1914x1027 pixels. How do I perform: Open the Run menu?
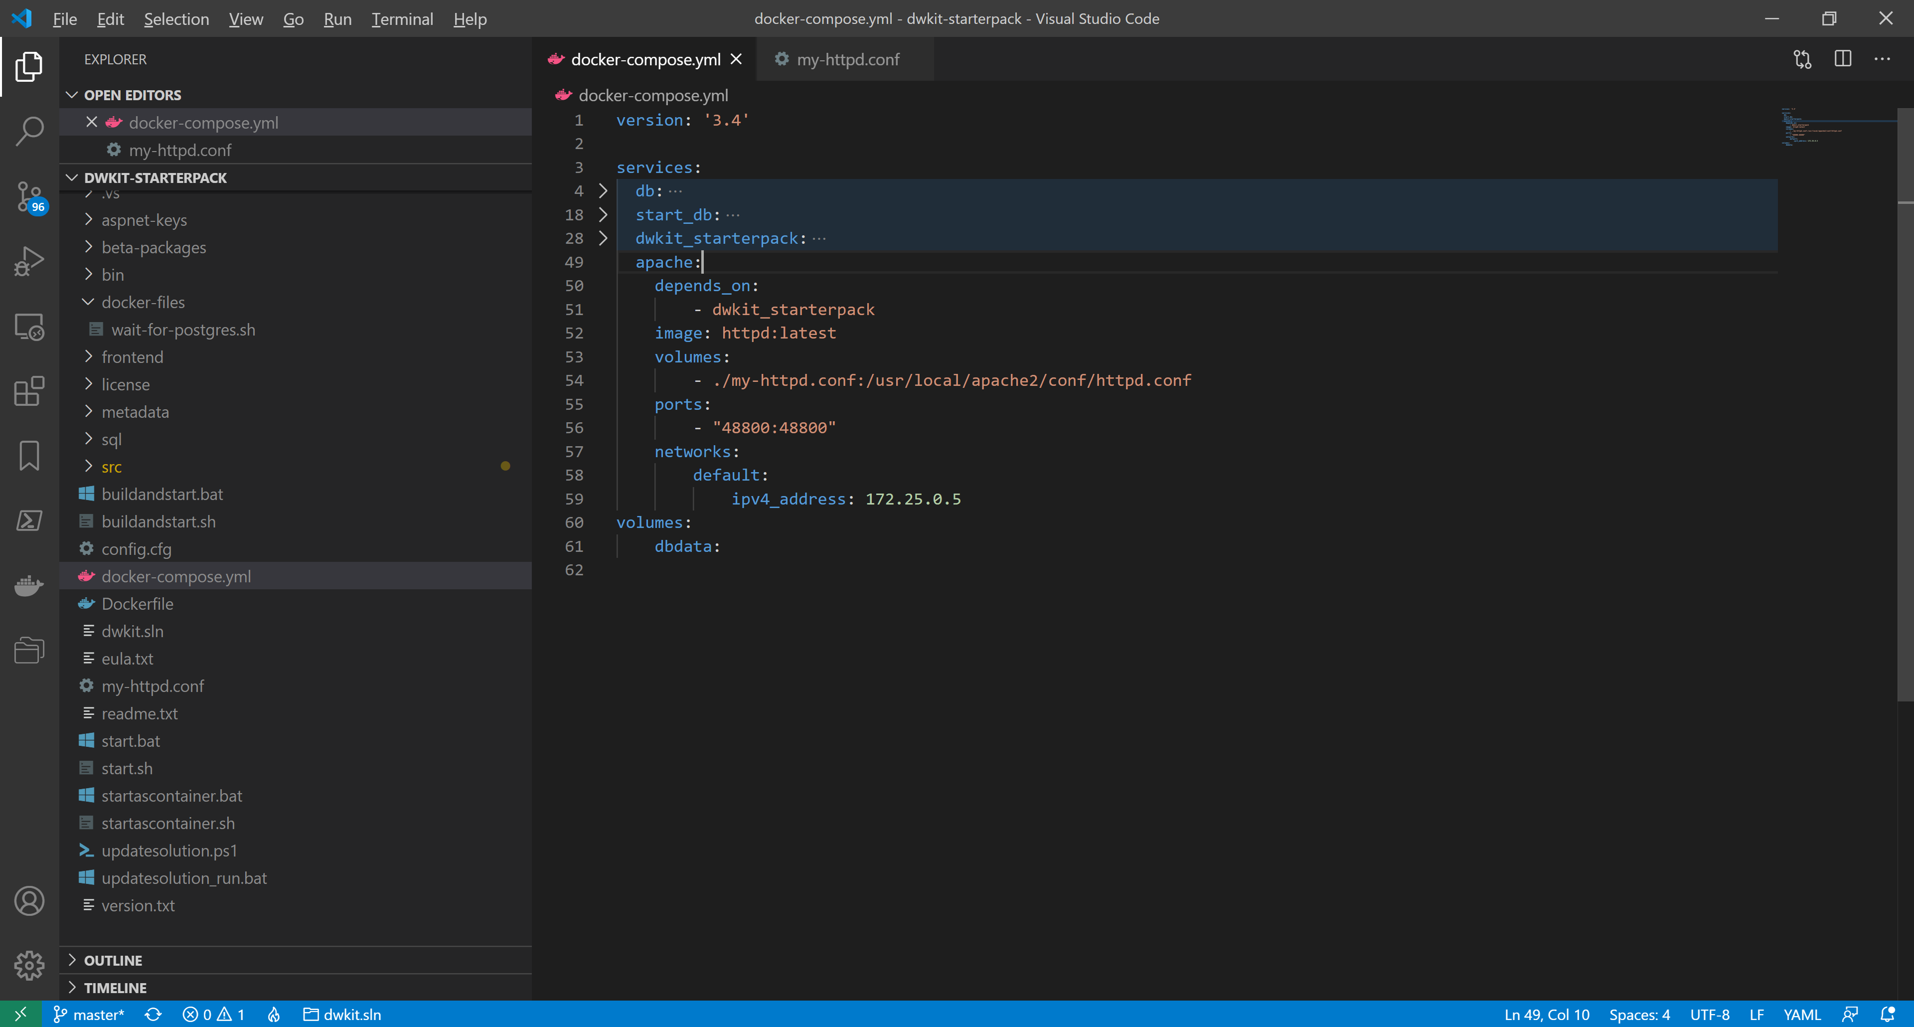(x=337, y=18)
